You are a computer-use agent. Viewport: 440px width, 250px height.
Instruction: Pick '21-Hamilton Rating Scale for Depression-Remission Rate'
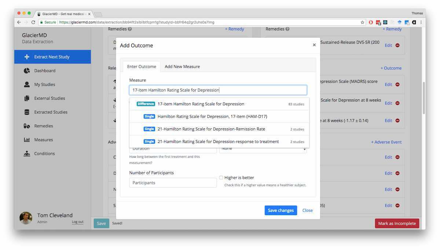tap(219, 129)
